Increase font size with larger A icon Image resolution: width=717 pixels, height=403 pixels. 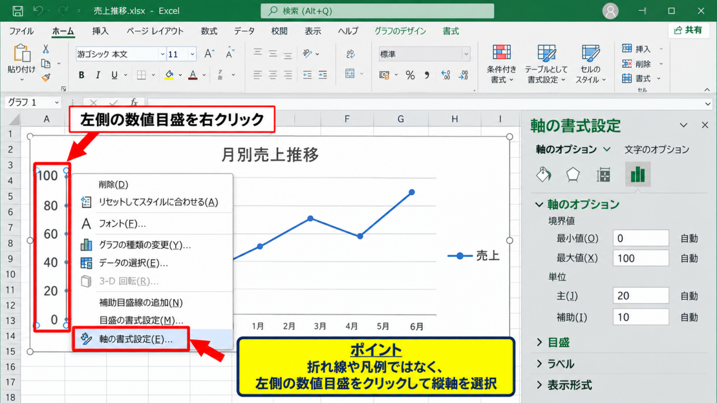[x=209, y=54]
